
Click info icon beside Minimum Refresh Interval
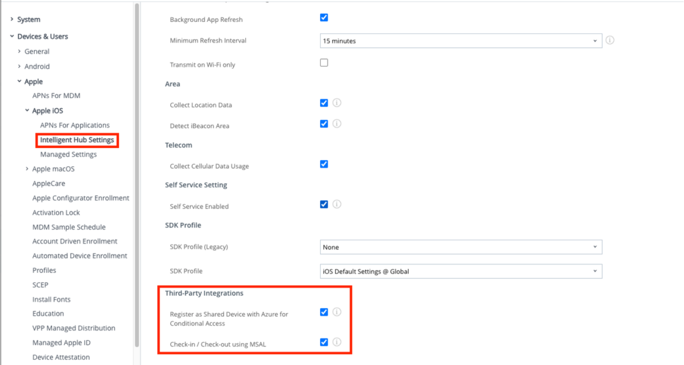pos(610,41)
